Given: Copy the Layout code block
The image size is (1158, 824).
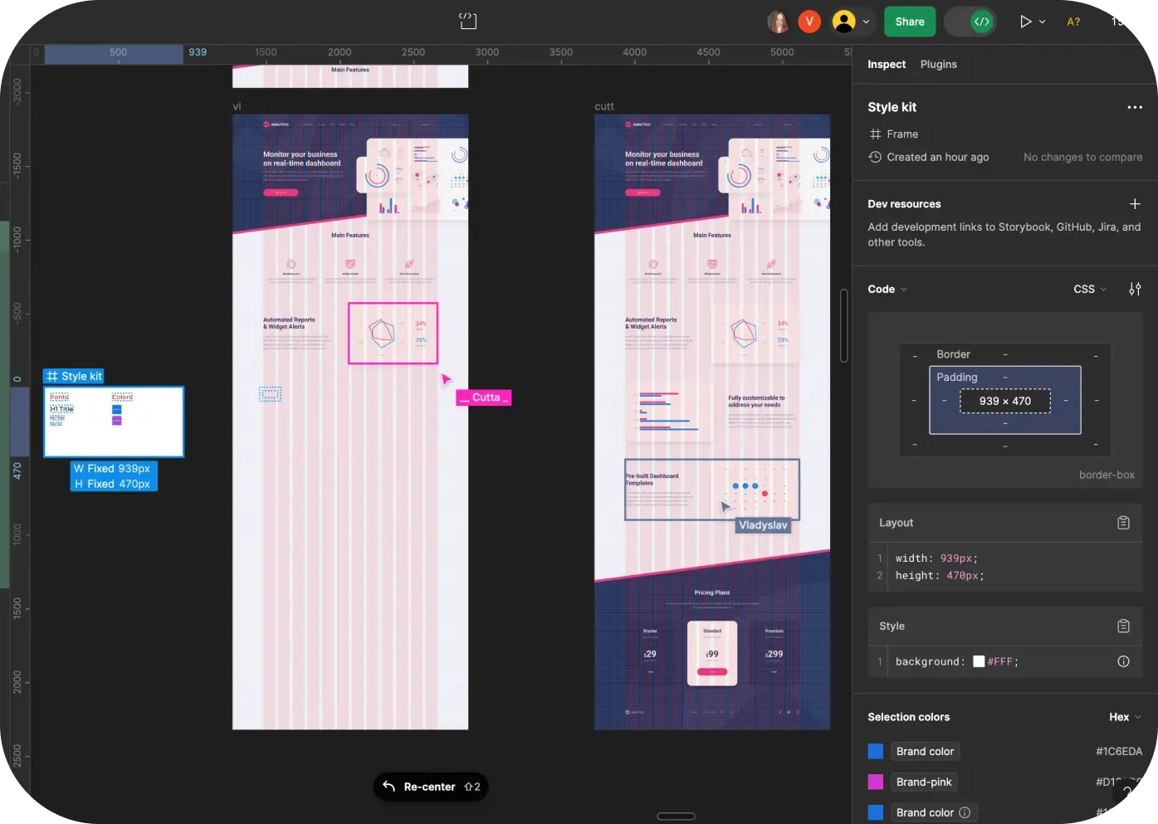Looking at the screenshot, I should pyautogui.click(x=1123, y=523).
